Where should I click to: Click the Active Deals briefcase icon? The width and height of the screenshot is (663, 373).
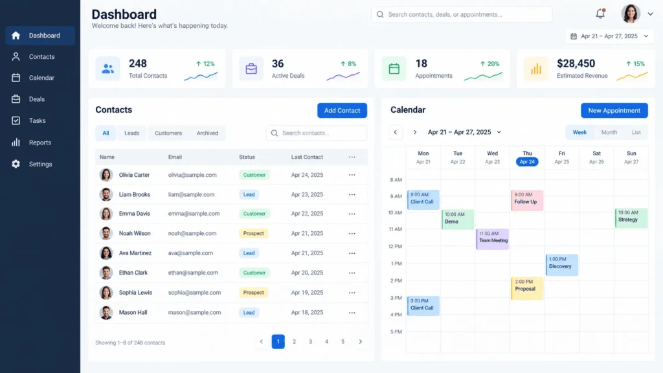251,69
